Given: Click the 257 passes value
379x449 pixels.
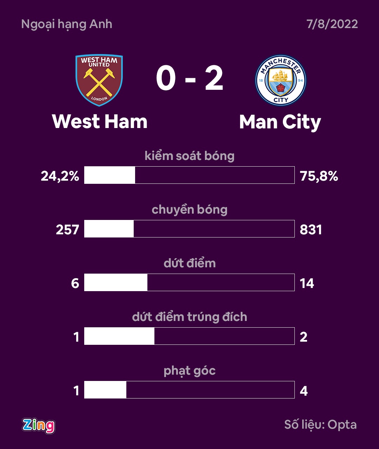Looking at the screenshot, I should (67, 230).
